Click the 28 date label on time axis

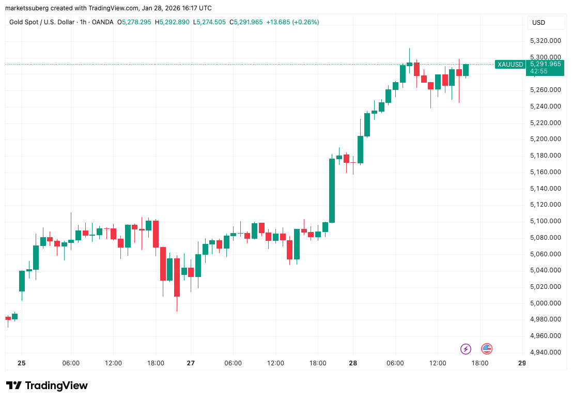353,363
